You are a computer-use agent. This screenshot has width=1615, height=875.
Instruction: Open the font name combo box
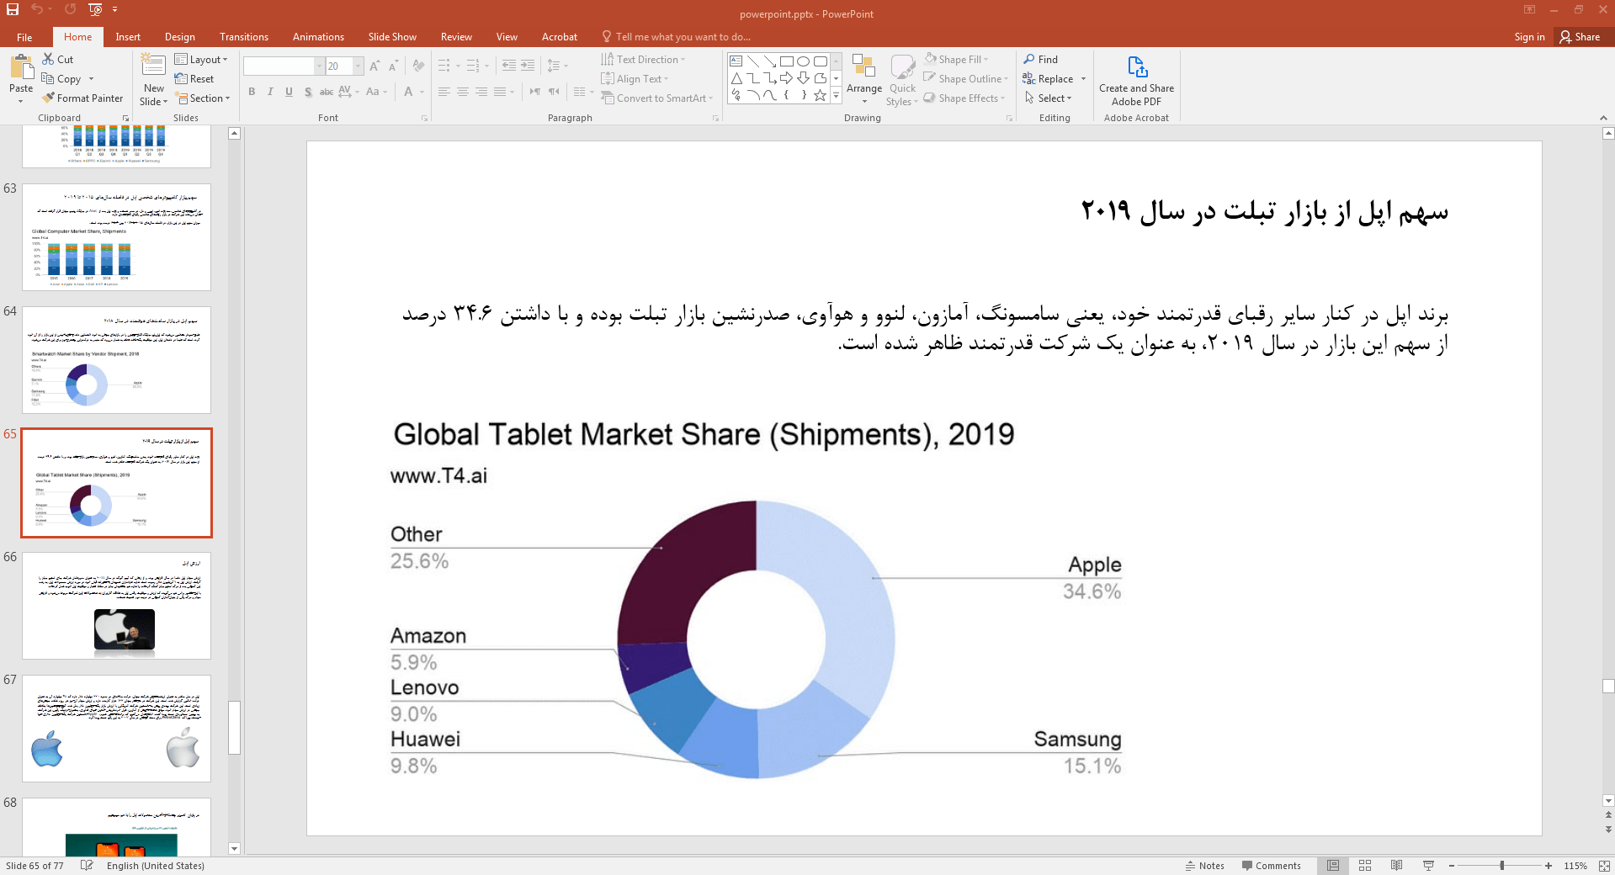click(284, 66)
